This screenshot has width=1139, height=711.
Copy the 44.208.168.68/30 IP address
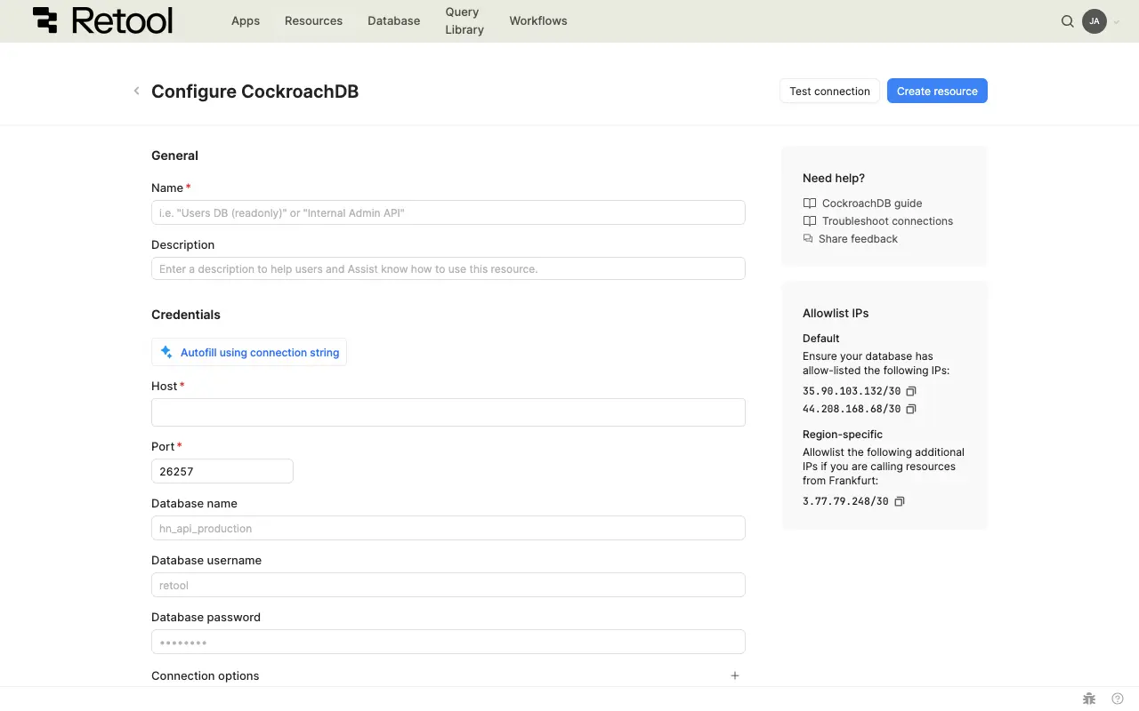(x=911, y=409)
